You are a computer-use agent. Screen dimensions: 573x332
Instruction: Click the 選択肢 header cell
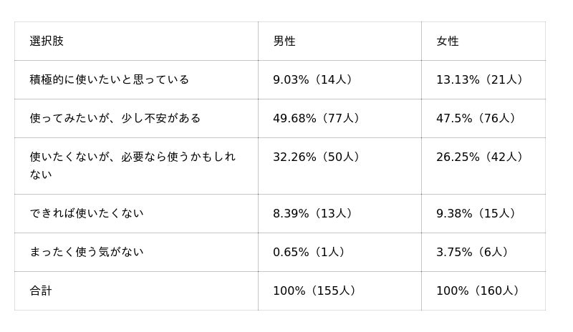tap(136, 41)
